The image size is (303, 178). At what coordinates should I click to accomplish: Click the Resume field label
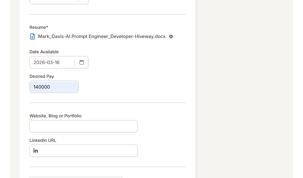(x=37, y=27)
